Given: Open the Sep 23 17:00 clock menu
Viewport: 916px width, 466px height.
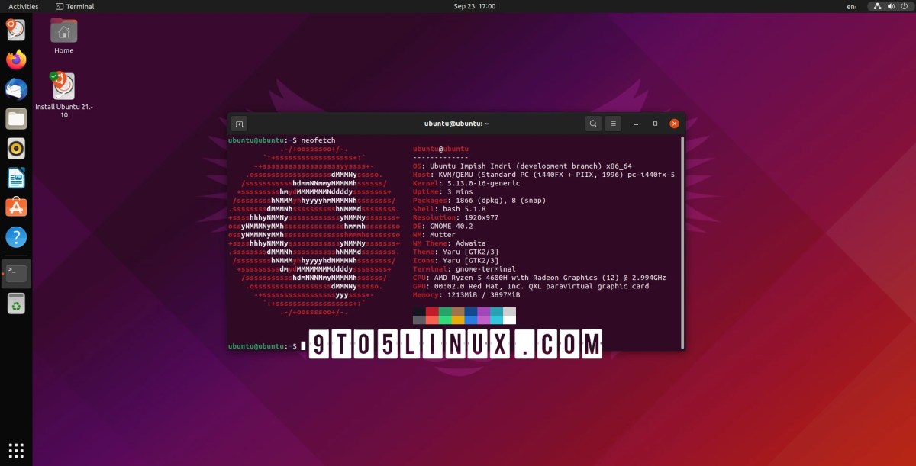Looking at the screenshot, I should point(474,6).
